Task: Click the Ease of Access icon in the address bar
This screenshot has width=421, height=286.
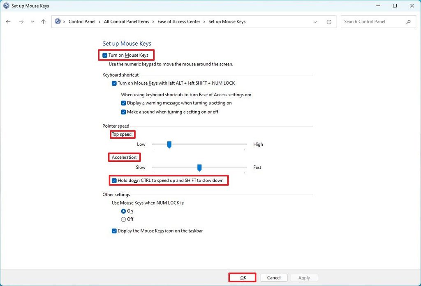Action: (58, 21)
